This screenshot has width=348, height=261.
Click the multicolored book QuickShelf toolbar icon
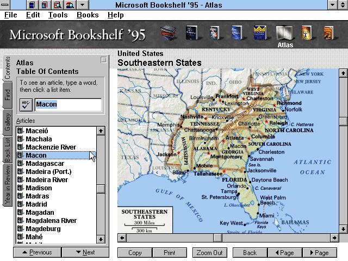(45, 5)
